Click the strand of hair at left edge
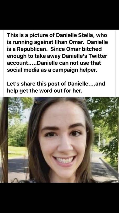119x213 pixels. click(4, 140)
